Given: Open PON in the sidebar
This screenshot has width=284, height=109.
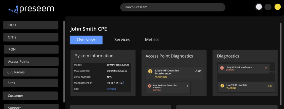Looking at the screenshot, I should tap(31, 49).
